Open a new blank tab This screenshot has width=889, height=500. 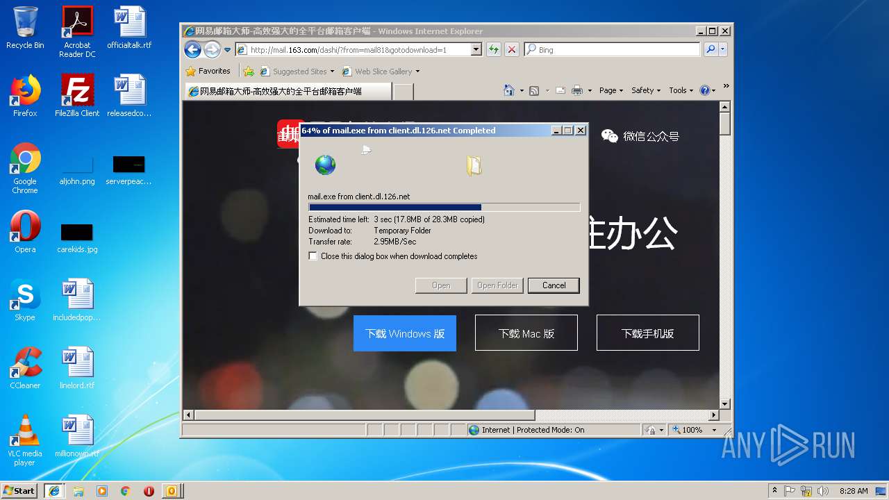(404, 92)
